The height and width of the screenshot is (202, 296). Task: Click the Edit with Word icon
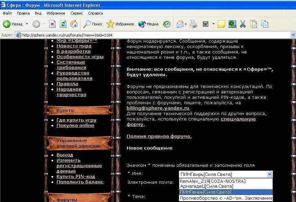click(205, 24)
